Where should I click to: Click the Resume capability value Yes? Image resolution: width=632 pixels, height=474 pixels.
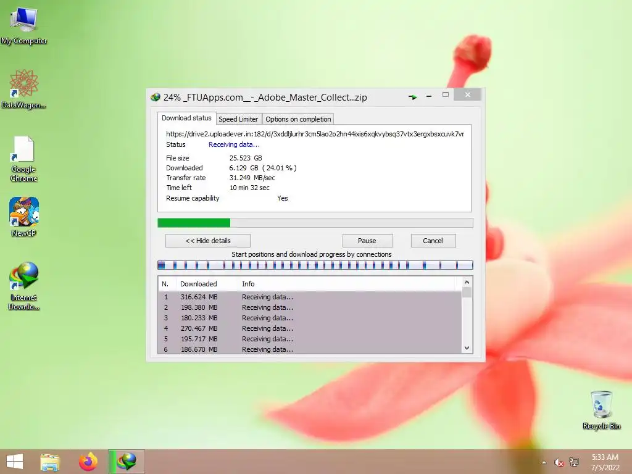(x=283, y=198)
